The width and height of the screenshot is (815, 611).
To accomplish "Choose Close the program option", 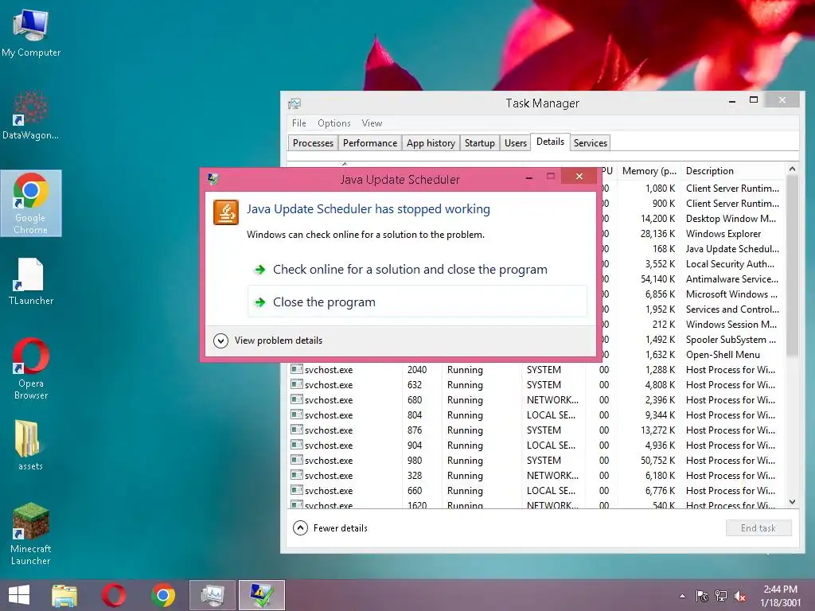I will click(x=417, y=302).
